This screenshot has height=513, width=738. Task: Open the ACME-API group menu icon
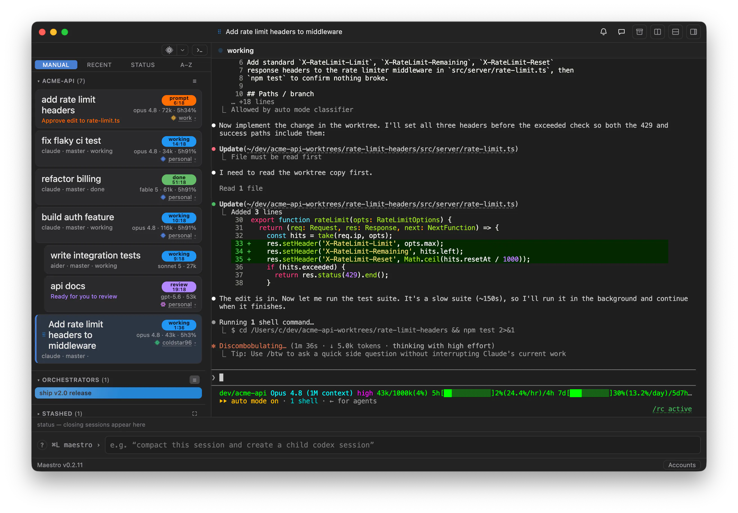pyautogui.click(x=194, y=81)
